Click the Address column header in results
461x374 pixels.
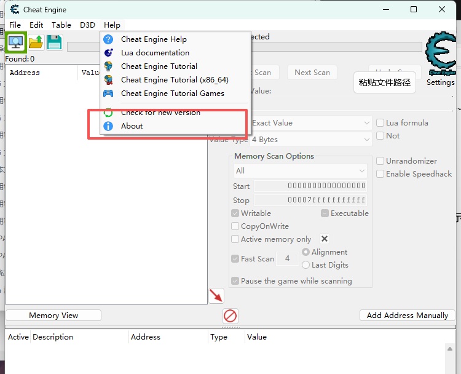tap(41, 73)
